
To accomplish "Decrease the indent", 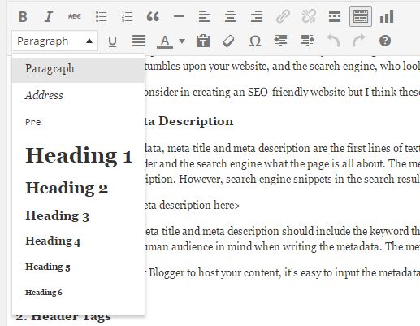I will [280, 41].
